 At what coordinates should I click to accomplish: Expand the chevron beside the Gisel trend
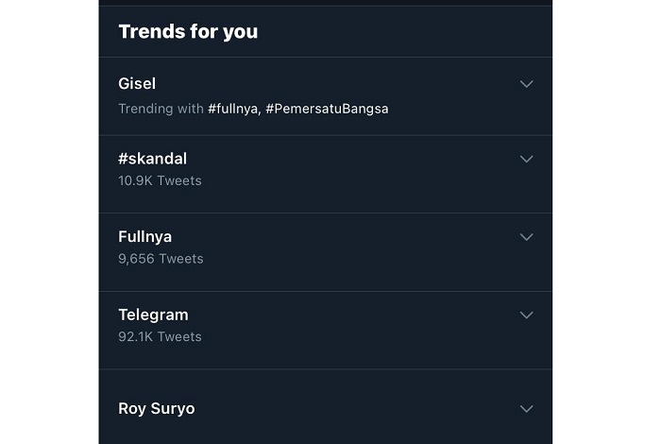coord(527,84)
